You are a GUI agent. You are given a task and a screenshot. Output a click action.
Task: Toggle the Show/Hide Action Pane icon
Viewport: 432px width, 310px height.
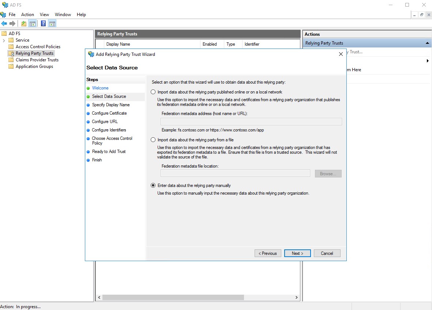pos(52,23)
